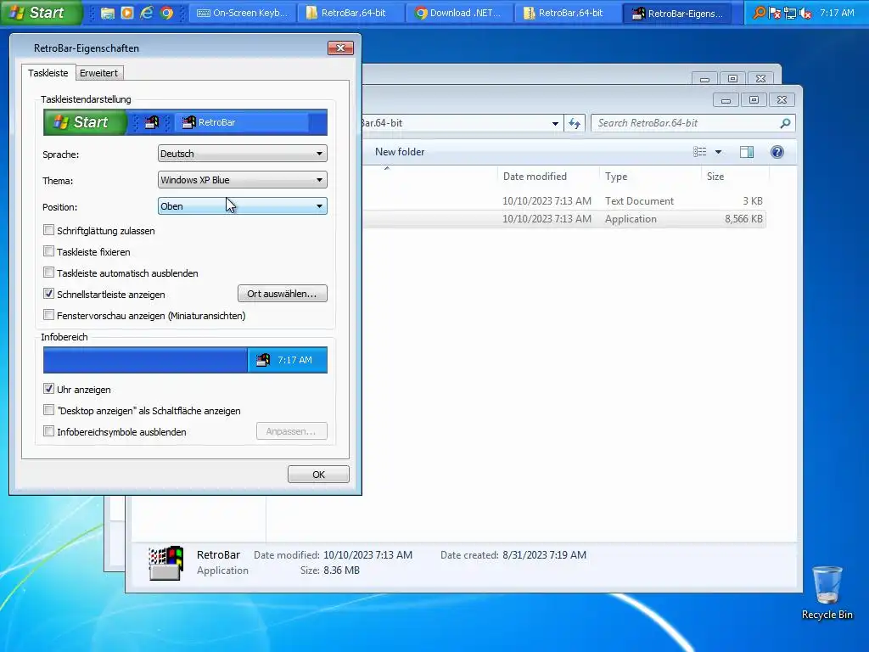Open the Recycle Bin desktop icon
The image size is (869, 652).
[x=827, y=592]
